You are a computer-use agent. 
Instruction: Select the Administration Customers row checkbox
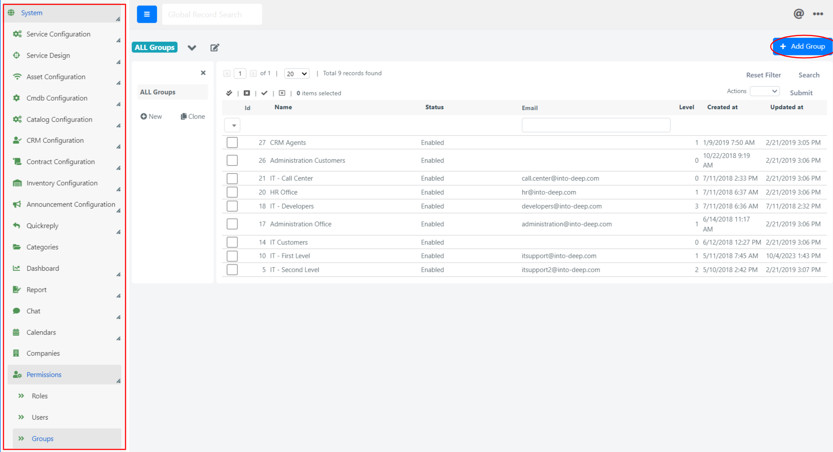click(232, 160)
